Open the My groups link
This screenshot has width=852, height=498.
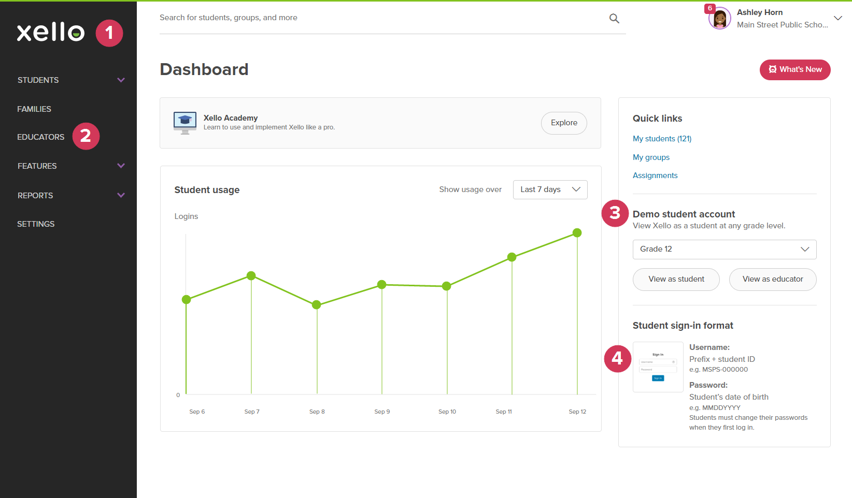coord(651,157)
